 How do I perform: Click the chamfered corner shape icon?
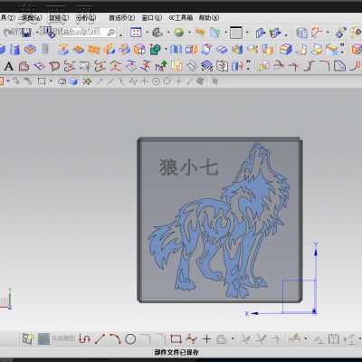339,66
